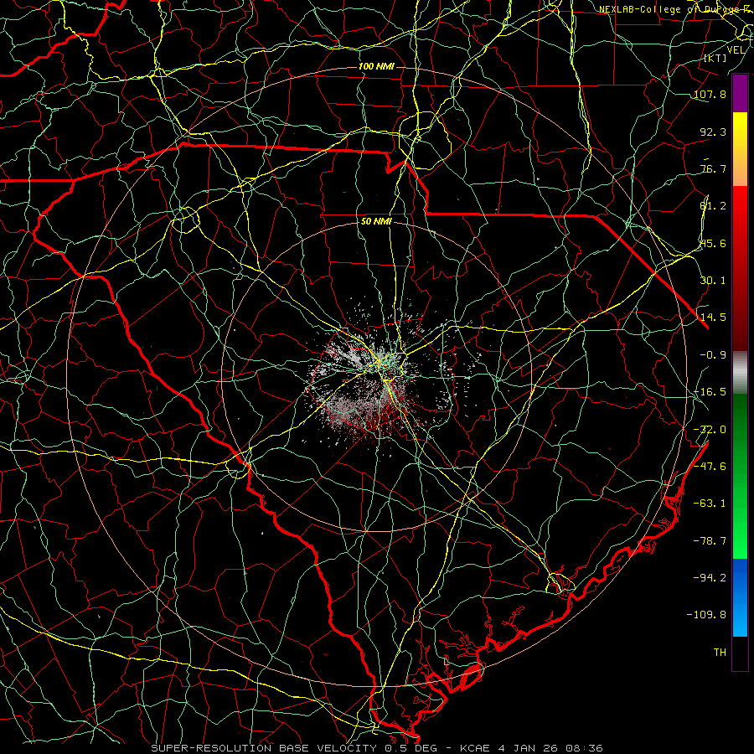This screenshot has width=754, height=754.
Task: Click the 50 NMI range ring label
Action: pyautogui.click(x=376, y=222)
